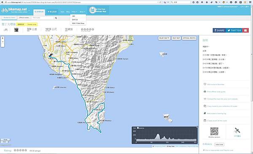Click the embed code icon in sidebar

tap(205, 99)
